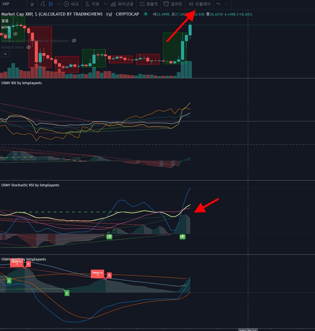315x331 pixels.
Task: Toggle visibility of MAMA & FAMA indicator
Action: 29,47
